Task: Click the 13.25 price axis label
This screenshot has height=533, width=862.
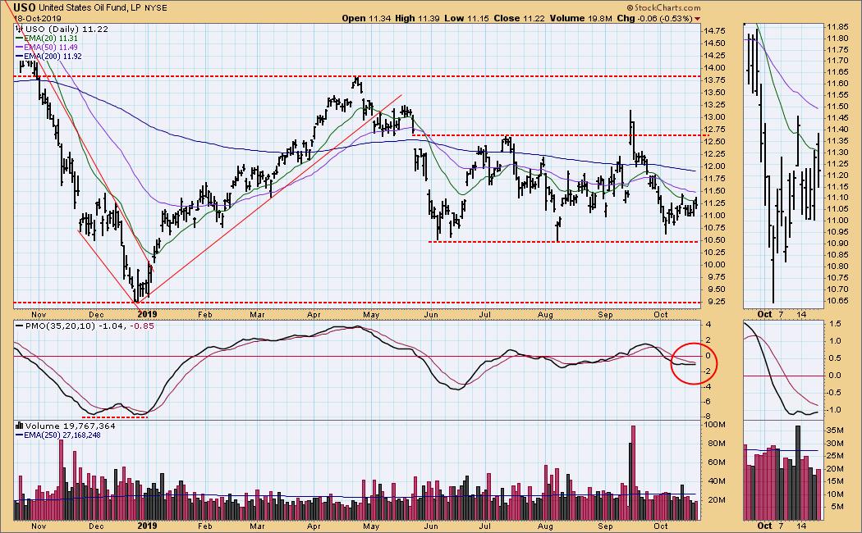Action: tap(715, 105)
